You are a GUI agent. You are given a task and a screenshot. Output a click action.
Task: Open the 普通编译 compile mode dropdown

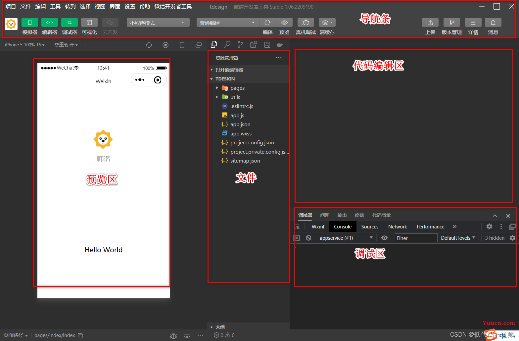tap(228, 23)
